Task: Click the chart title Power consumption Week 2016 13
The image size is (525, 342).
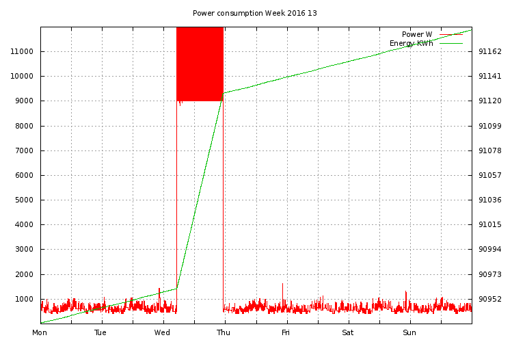Action: 255,14
